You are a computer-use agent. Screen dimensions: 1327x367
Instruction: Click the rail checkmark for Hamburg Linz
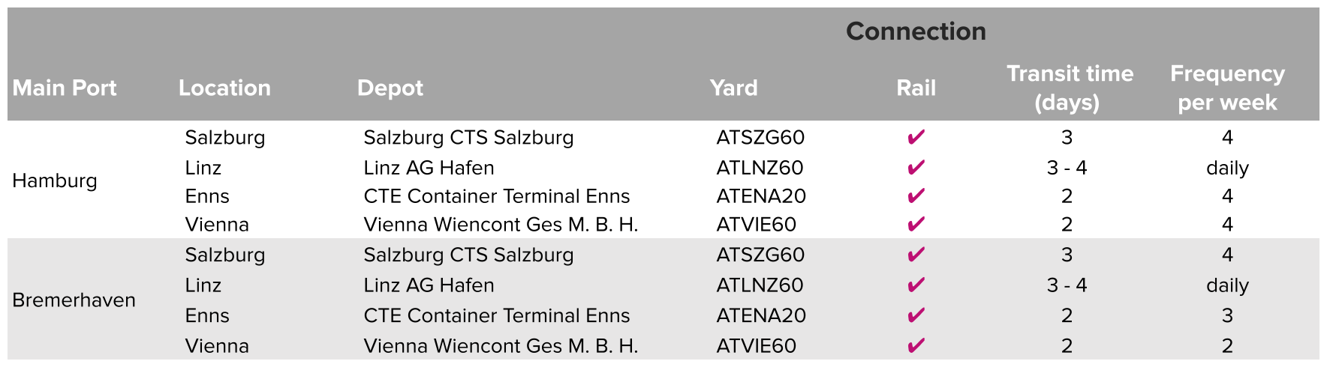click(x=916, y=168)
